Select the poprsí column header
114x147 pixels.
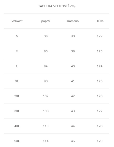(46, 21)
